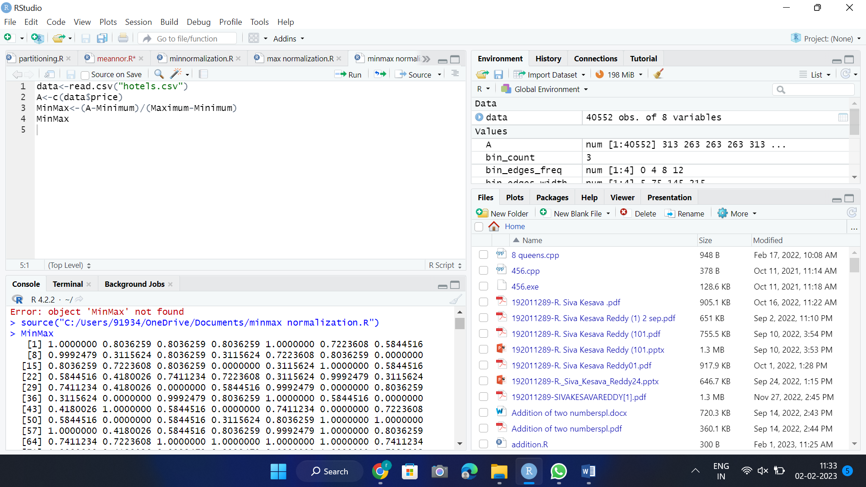Open the List view mode dropdown
The width and height of the screenshot is (866, 487).
[x=815, y=74]
